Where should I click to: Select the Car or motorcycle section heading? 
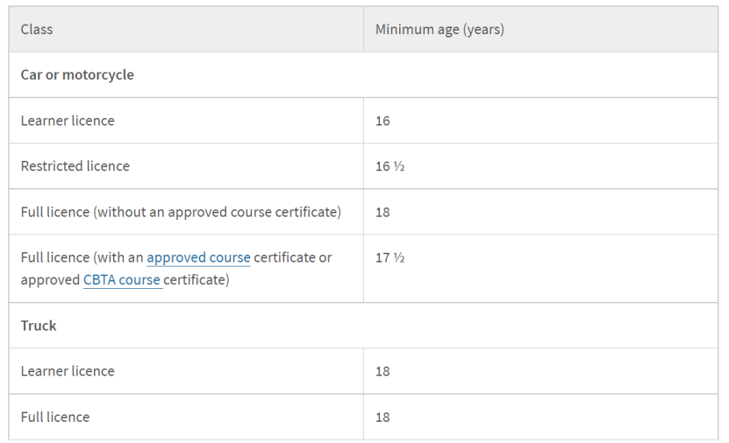(77, 75)
